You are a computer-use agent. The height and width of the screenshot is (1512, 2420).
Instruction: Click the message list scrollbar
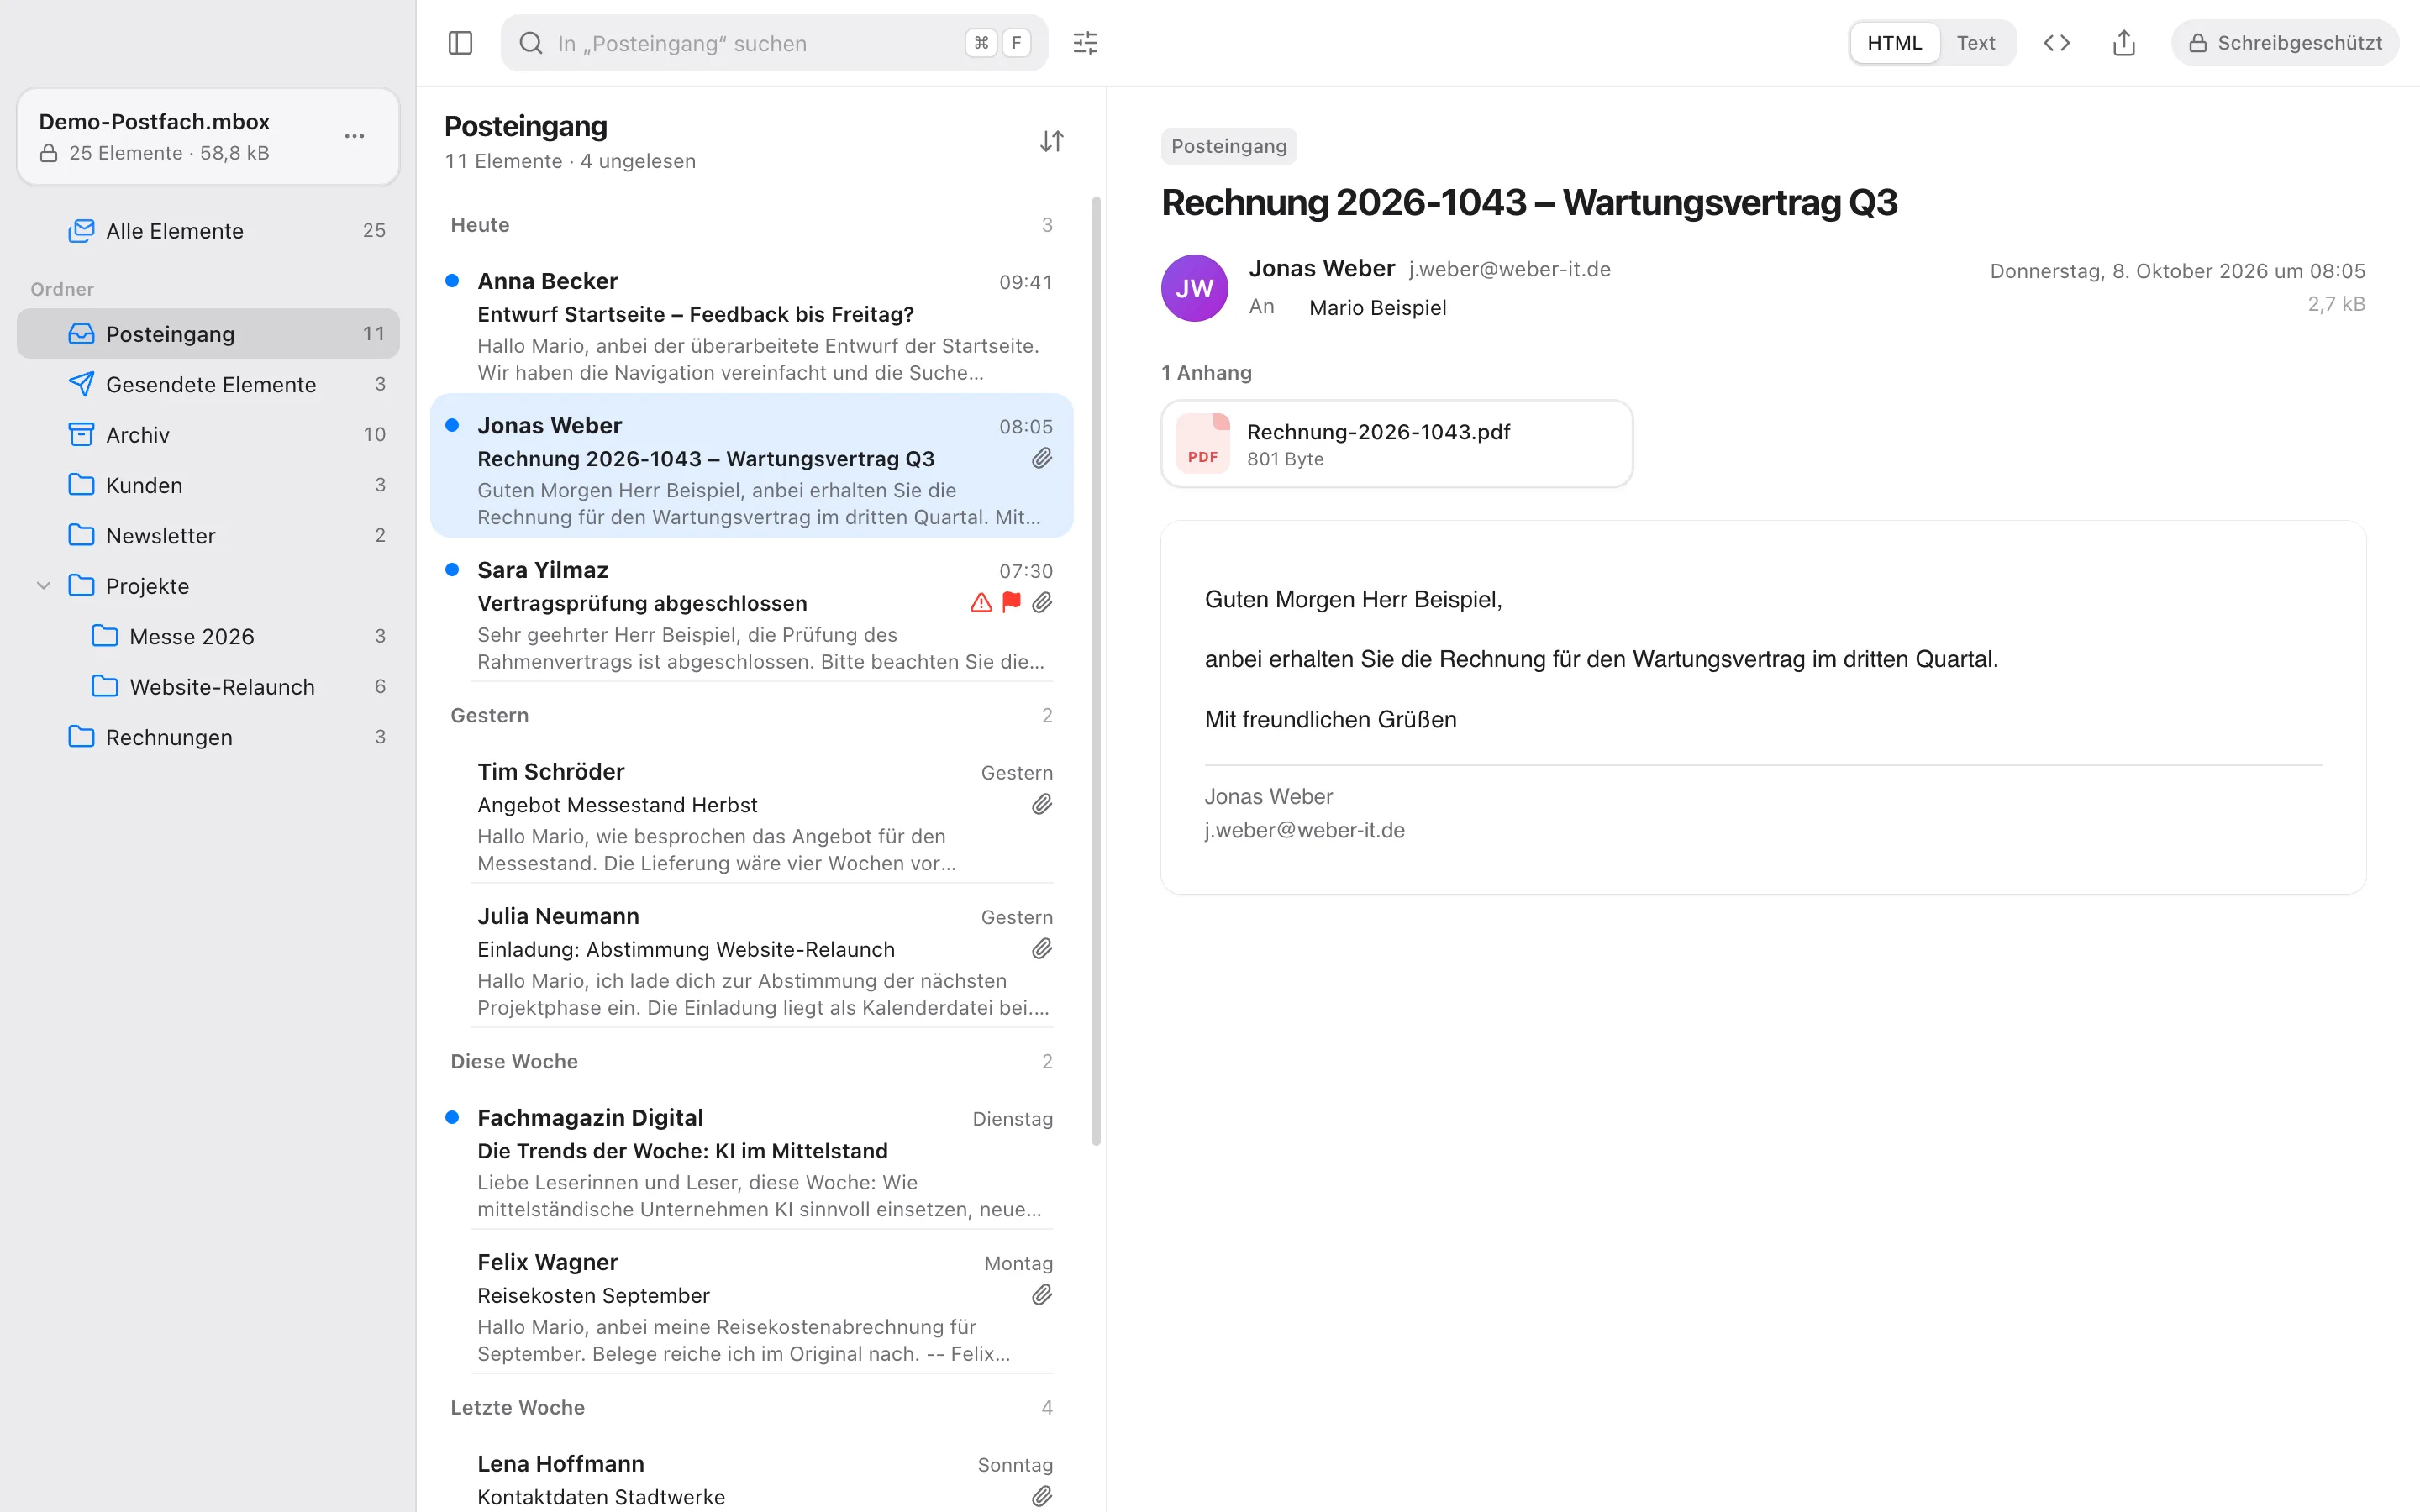[x=1096, y=670]
